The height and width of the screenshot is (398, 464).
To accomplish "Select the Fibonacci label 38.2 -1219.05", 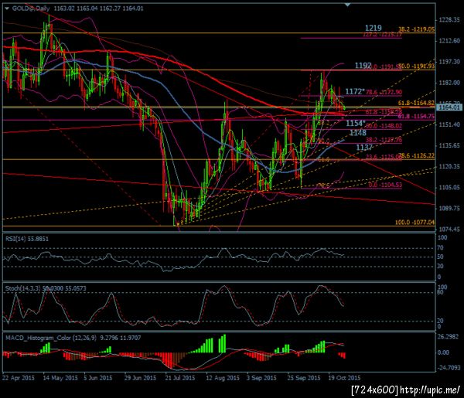I will tap(416, 29).
